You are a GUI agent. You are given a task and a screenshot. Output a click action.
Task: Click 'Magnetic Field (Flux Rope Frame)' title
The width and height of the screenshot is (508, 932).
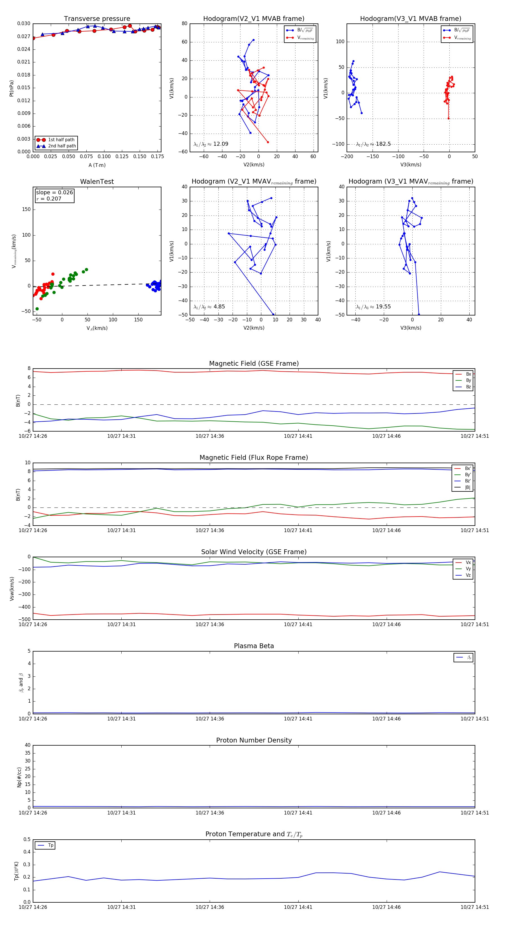click(x=254, y=458)
